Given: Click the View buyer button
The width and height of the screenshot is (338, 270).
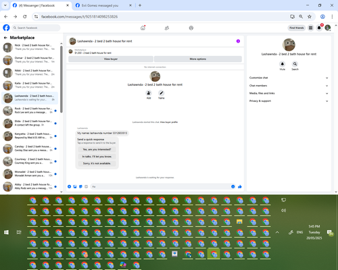Looking at the screenshot, I should coord(111,59).
